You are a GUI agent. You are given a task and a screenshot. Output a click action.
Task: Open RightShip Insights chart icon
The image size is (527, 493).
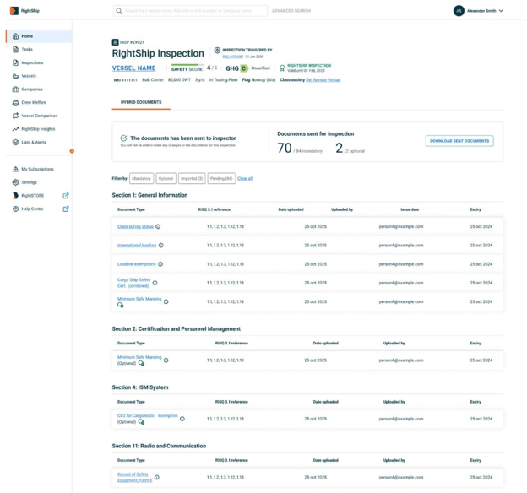(15, 129)
